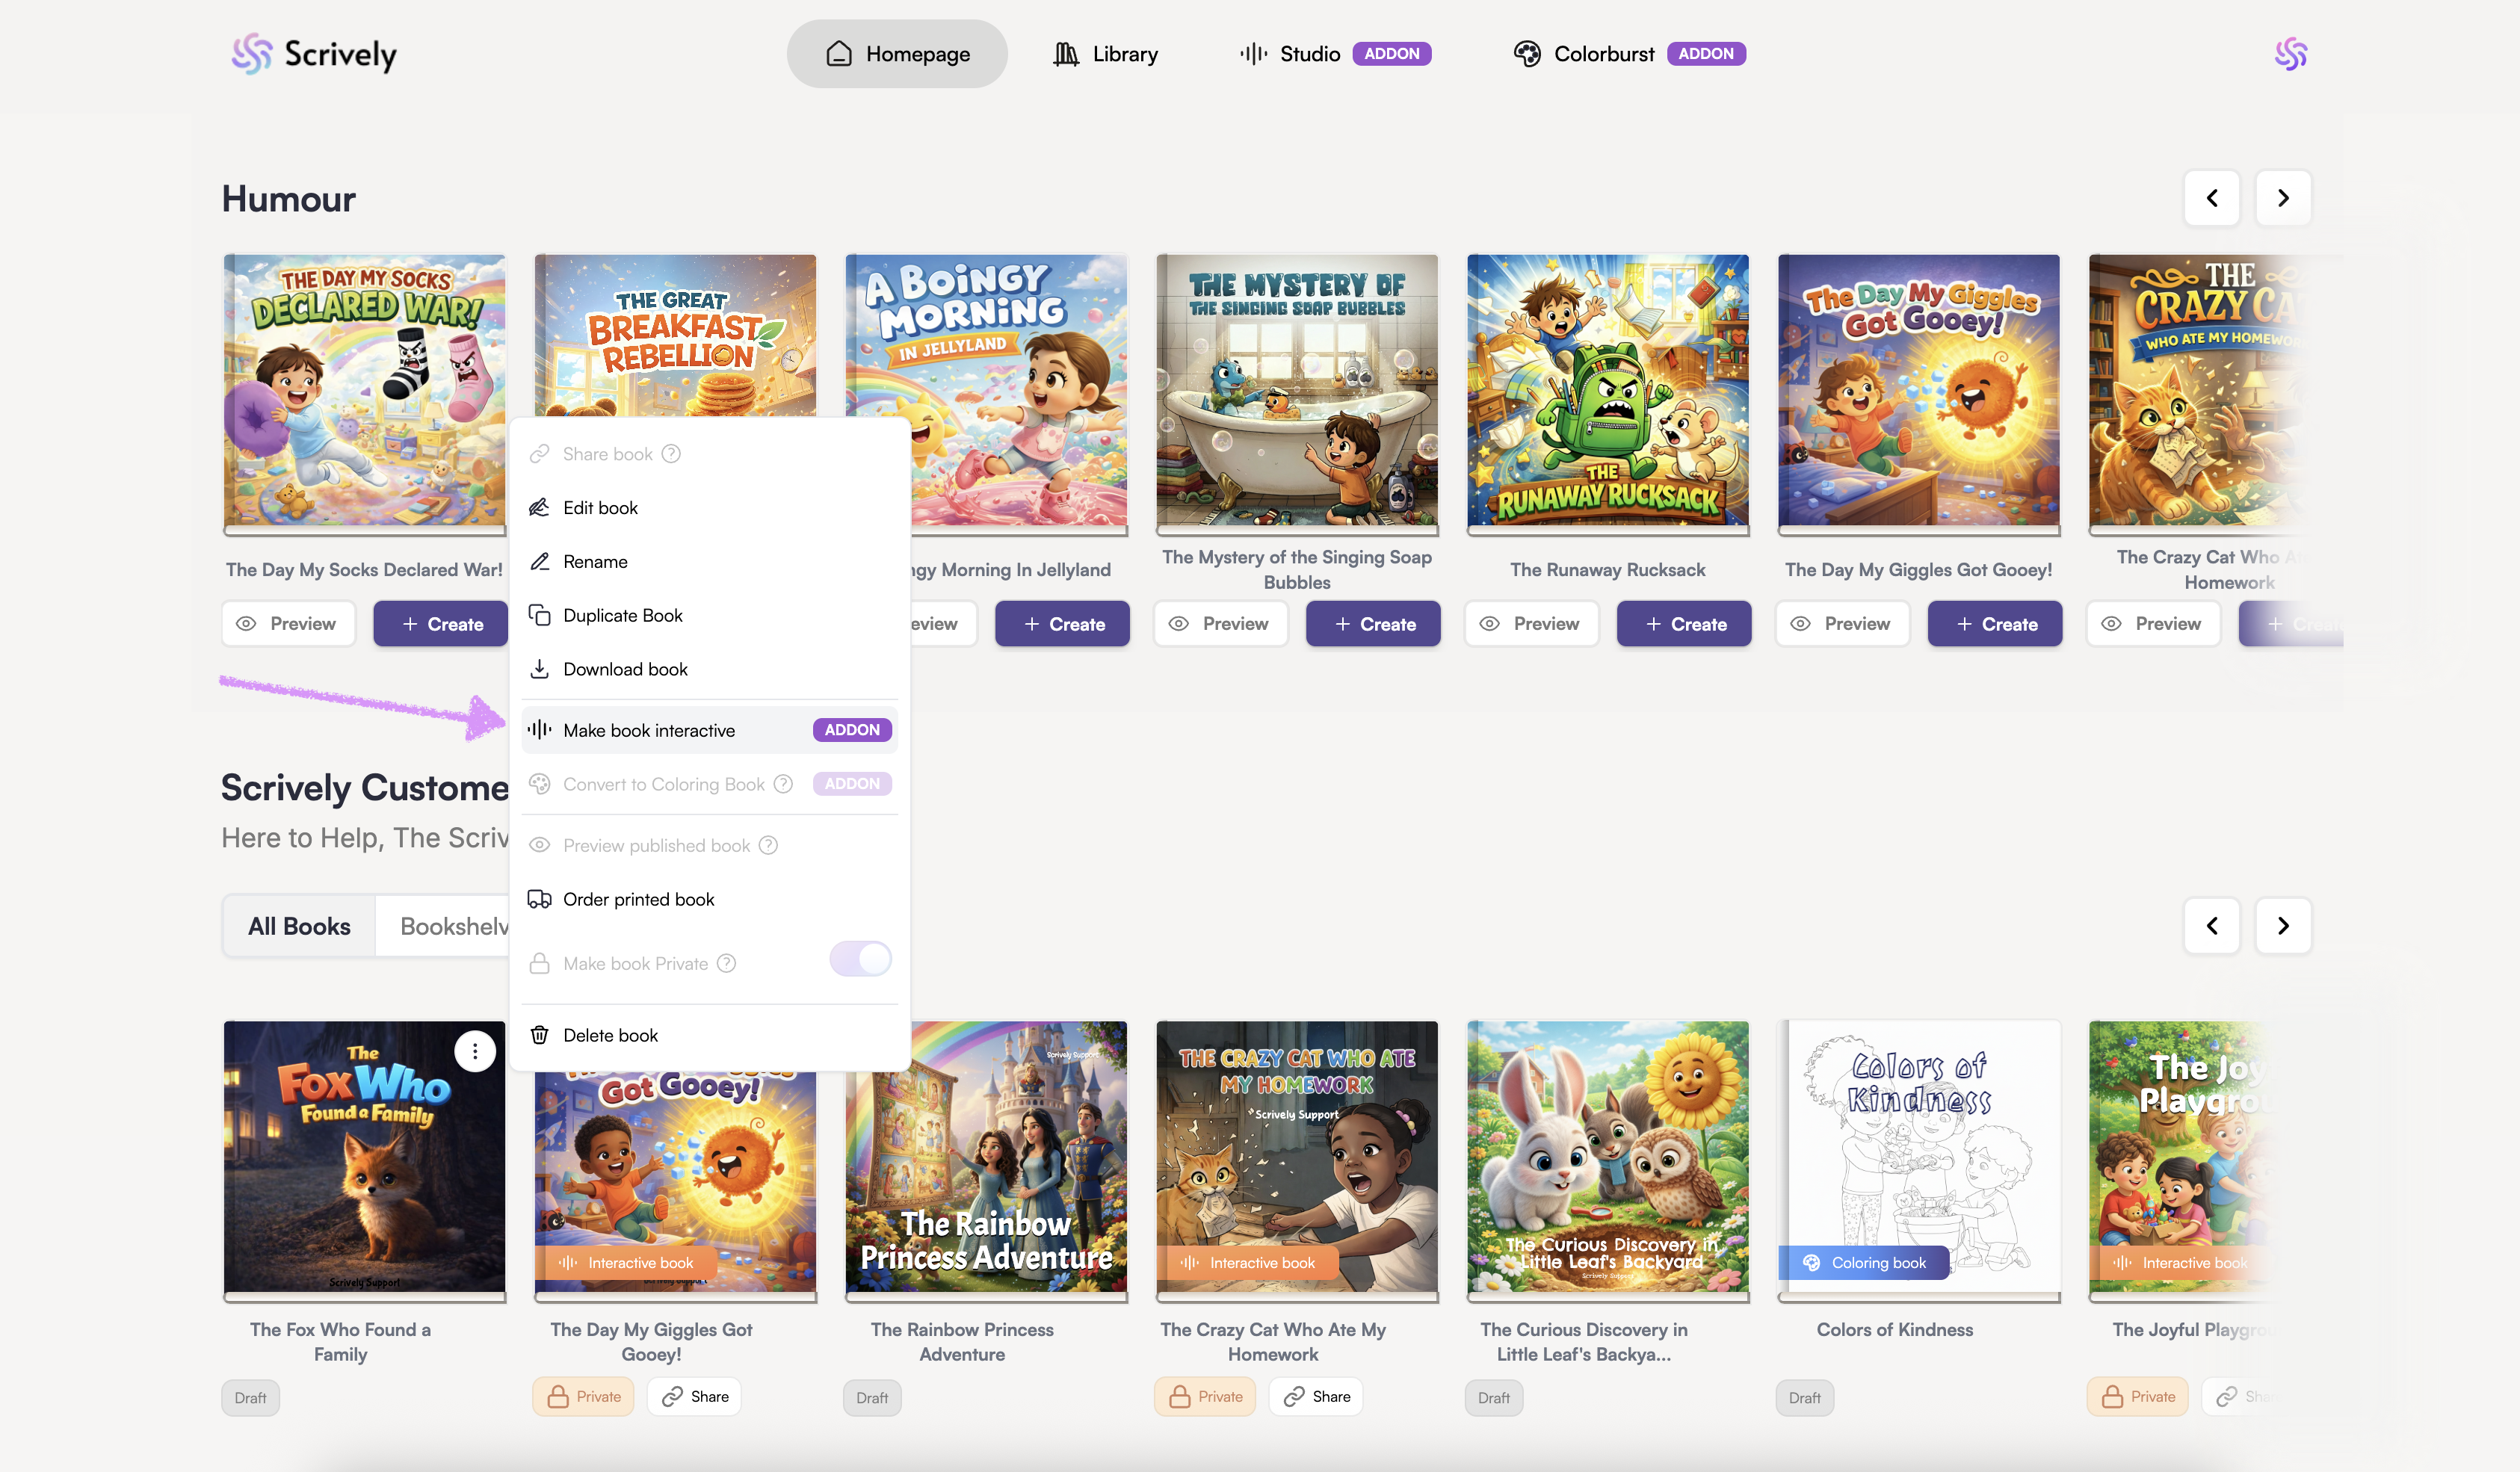Click the Colorburst palette icon in navigation
Image resolution: width=2520 pixels, height=1472 pixels.
pos(1526,54)
